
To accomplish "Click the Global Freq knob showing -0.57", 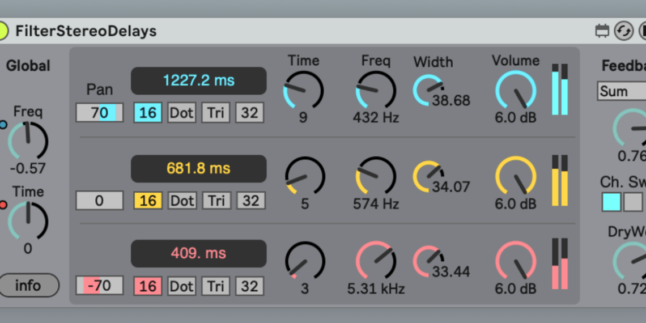I will 28,142.
